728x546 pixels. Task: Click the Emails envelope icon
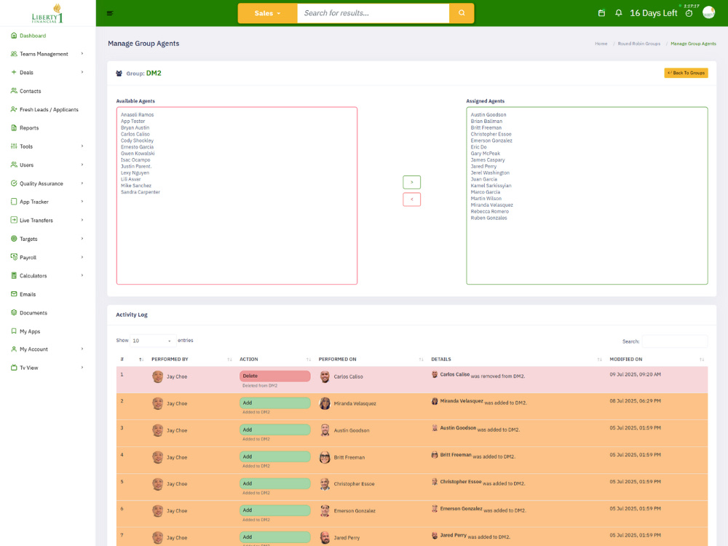pyautogui.click(x=14, y=294)
